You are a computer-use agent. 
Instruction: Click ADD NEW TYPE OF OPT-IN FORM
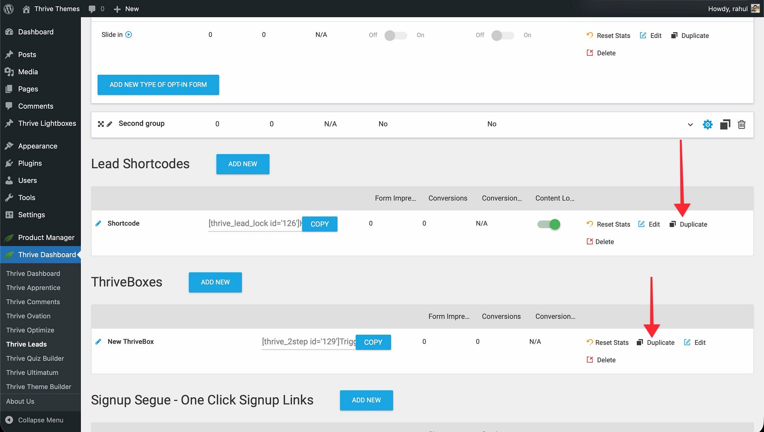(158, 85)
